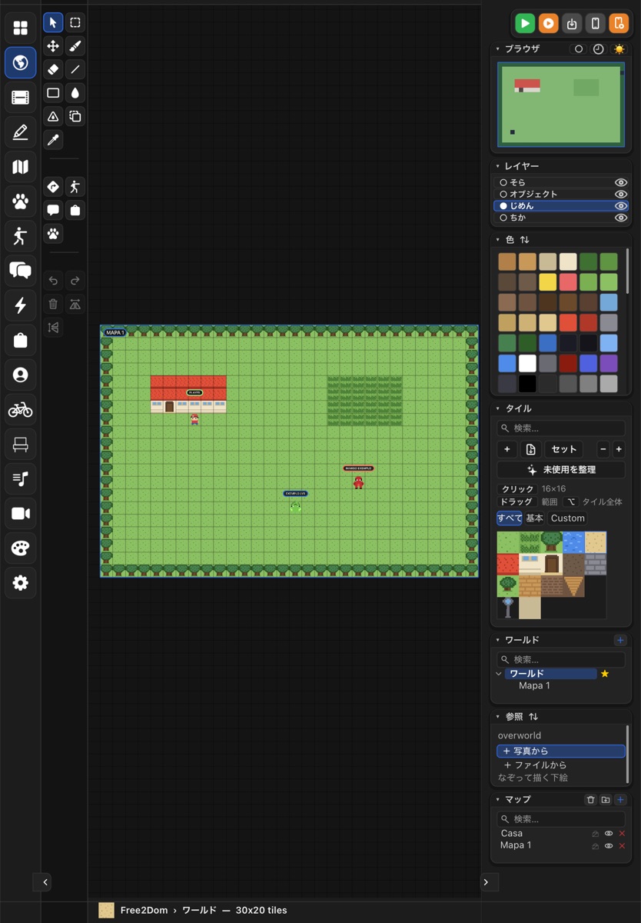
Task: Toggle visibility of the ちか layer
Action: click(x=621, y=218)
